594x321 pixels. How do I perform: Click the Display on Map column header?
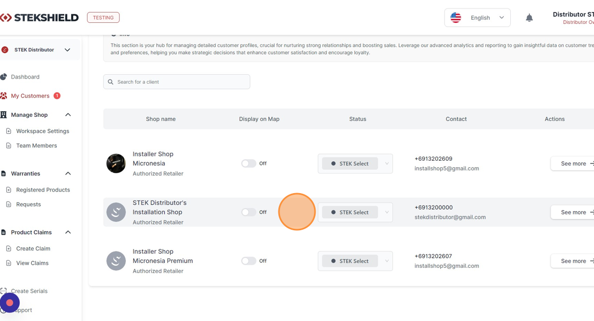pyautogui.click(x=259, y=119)
